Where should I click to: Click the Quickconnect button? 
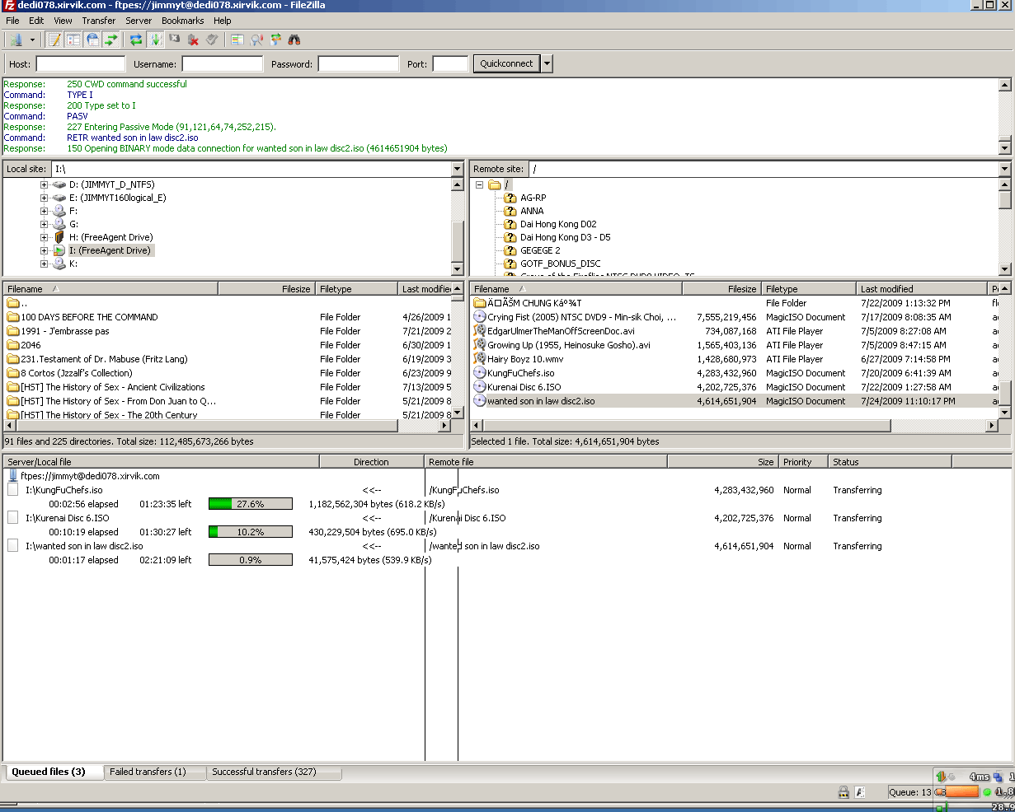506,63
